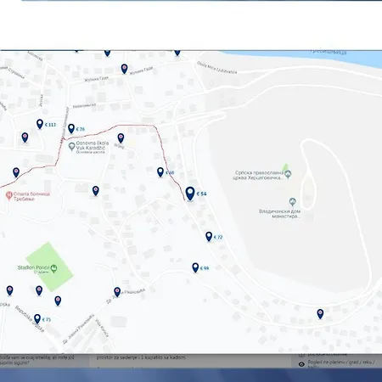This screenshot has height=382, width=382.
Task: Open the pin left of the hospital label
Action: (x=16, y=172)
